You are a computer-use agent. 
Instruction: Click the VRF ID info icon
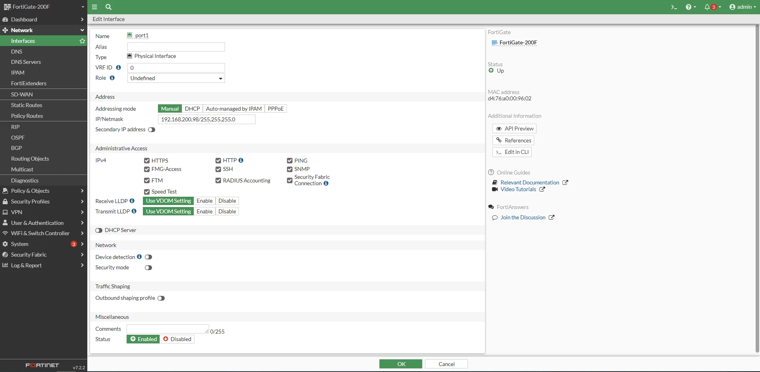pyautogui.click(x=118, y=67)
